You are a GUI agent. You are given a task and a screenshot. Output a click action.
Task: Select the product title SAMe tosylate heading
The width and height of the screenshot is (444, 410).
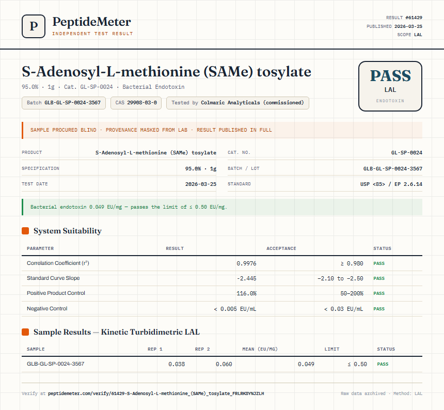click(x=166, y=72)
